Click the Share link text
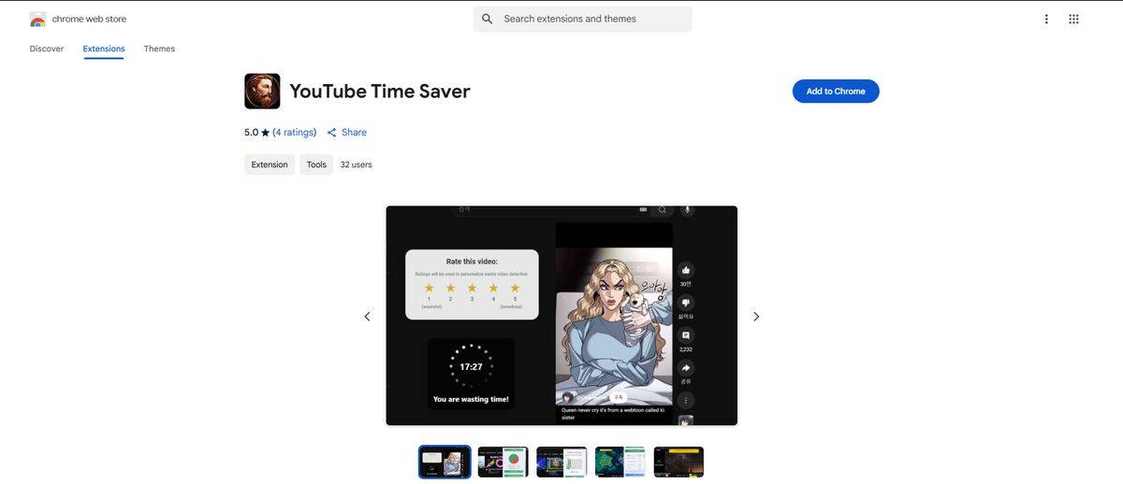1123x484 pixels. [x=354, y=133]
